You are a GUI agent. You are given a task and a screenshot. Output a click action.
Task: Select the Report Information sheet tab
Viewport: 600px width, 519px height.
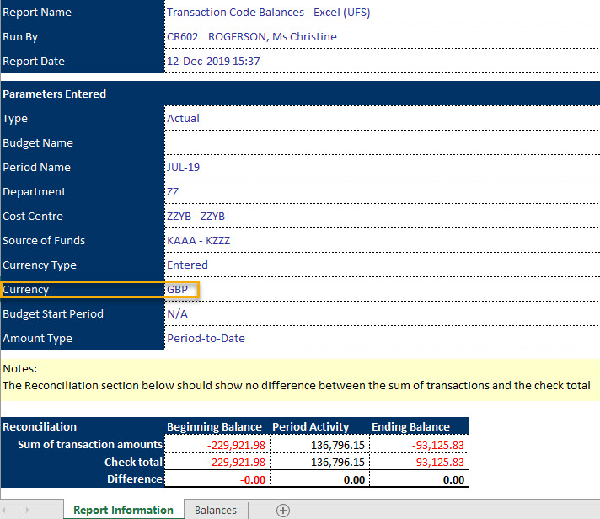(123, 510)
